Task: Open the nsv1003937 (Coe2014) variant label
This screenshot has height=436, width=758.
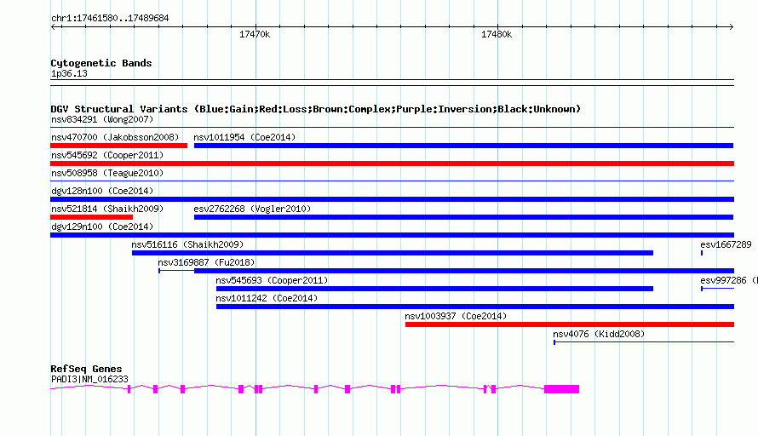Action: (456, 316)
